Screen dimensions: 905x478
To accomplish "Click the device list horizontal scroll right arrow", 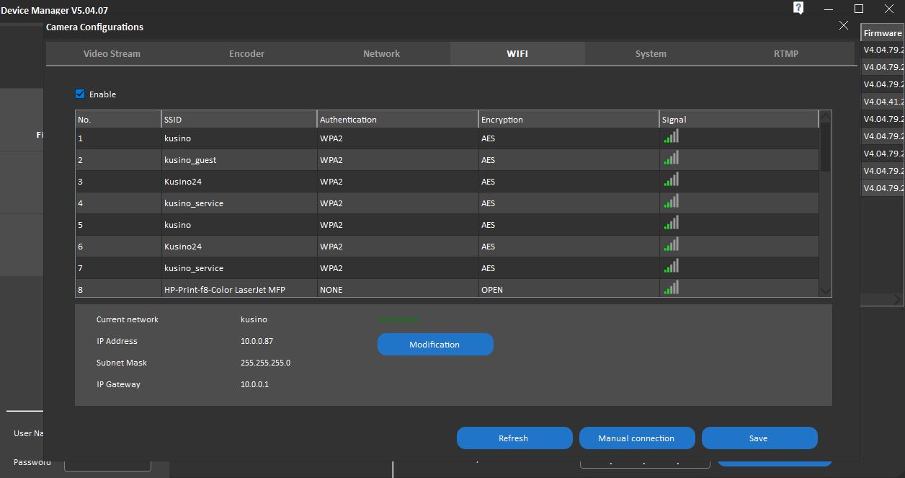I will click(898, 299).
